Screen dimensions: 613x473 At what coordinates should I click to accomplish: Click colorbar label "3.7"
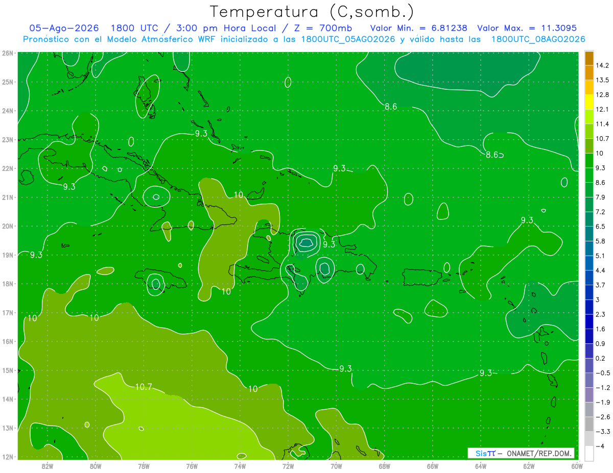coord(600,285)
